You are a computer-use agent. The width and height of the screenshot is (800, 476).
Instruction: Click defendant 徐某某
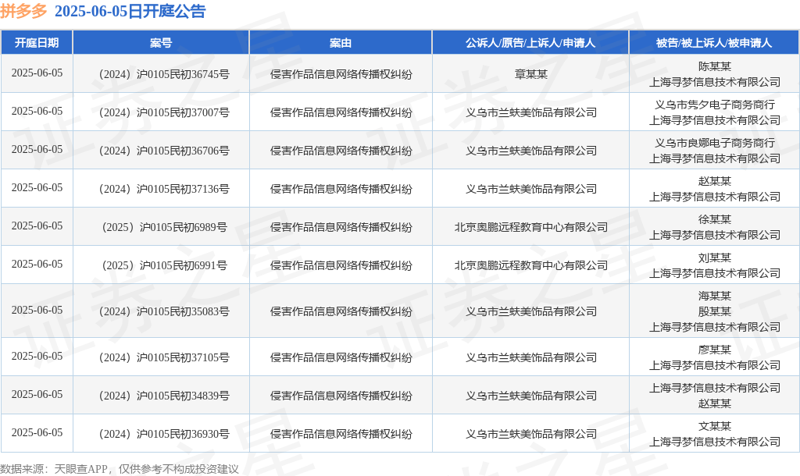tap(714, 219)
